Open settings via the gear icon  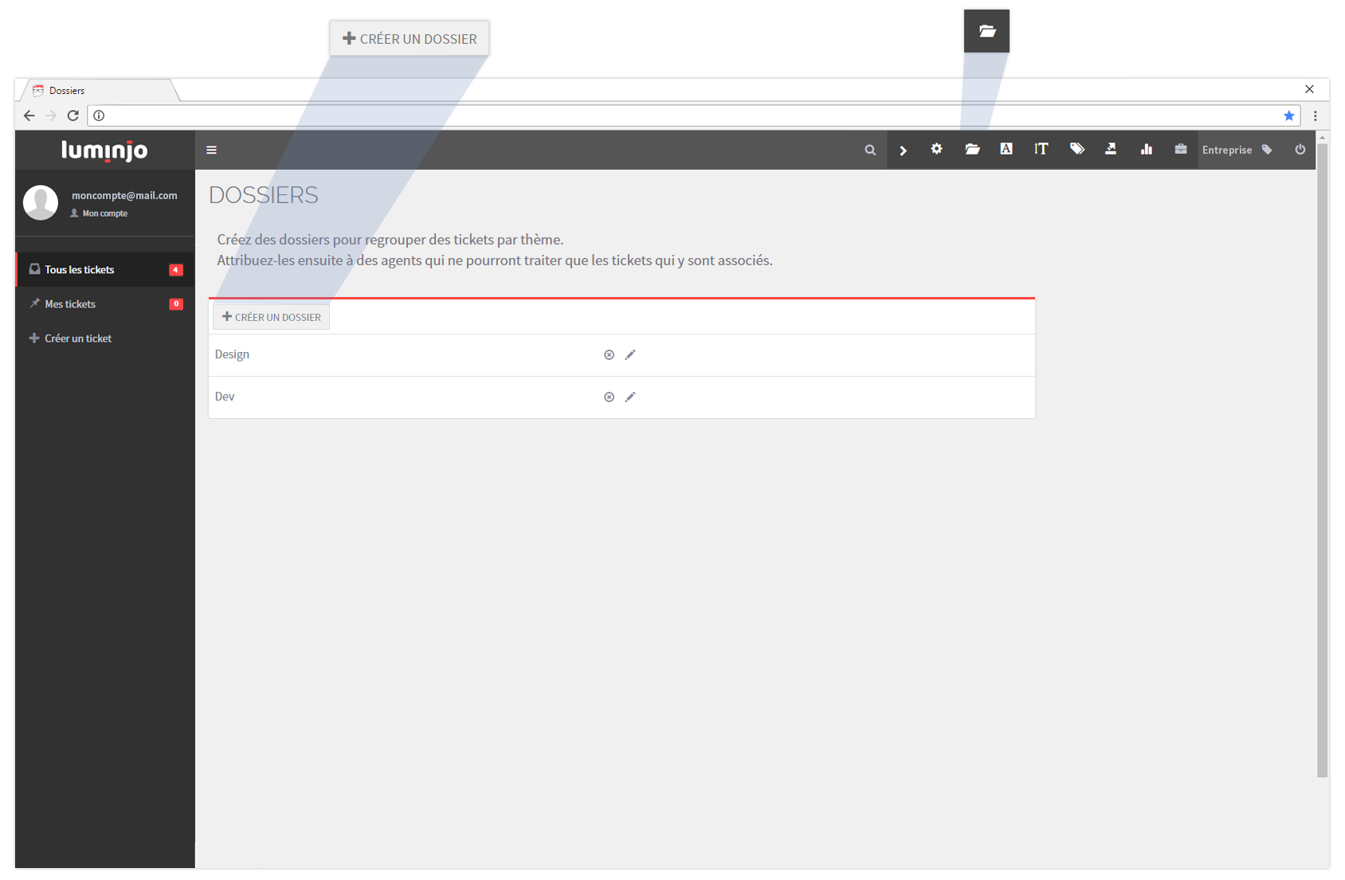[937, 149]
